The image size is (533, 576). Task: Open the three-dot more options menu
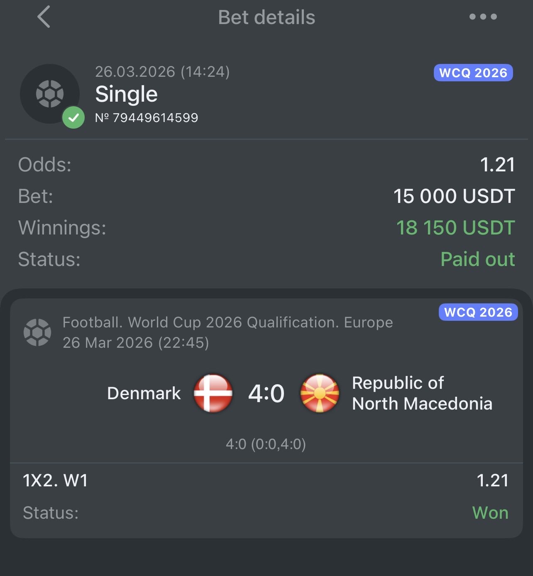pos(483,17)
